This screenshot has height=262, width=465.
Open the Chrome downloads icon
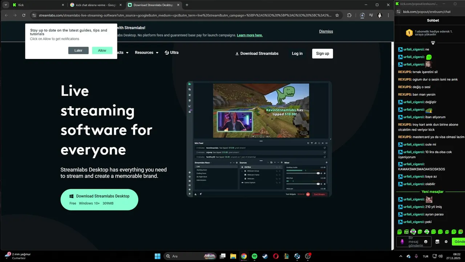tap(362, 15)
